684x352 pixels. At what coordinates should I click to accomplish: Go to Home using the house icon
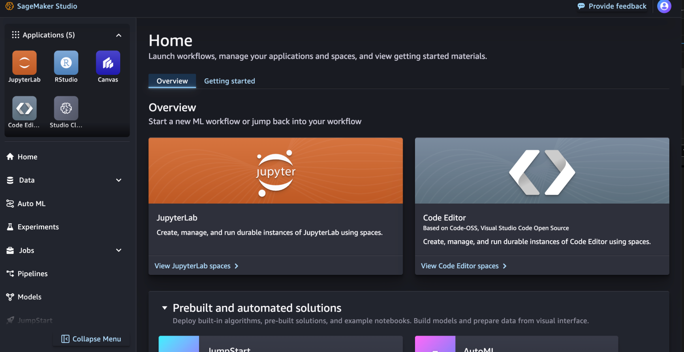point(27,156)
